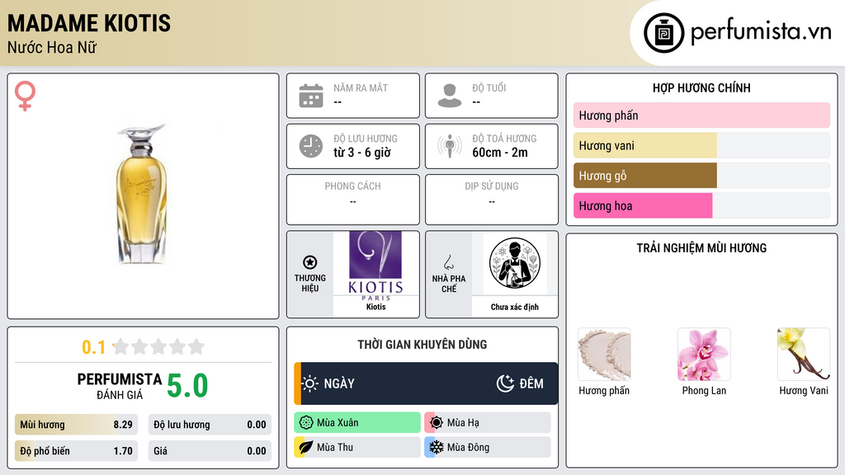Click the Phong Lan caption

coord(704,390)
